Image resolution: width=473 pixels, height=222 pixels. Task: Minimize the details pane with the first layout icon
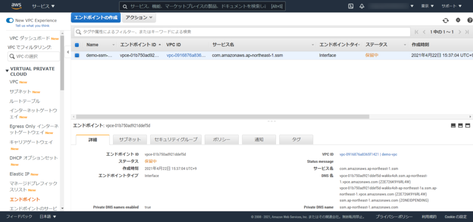(453, 126)
